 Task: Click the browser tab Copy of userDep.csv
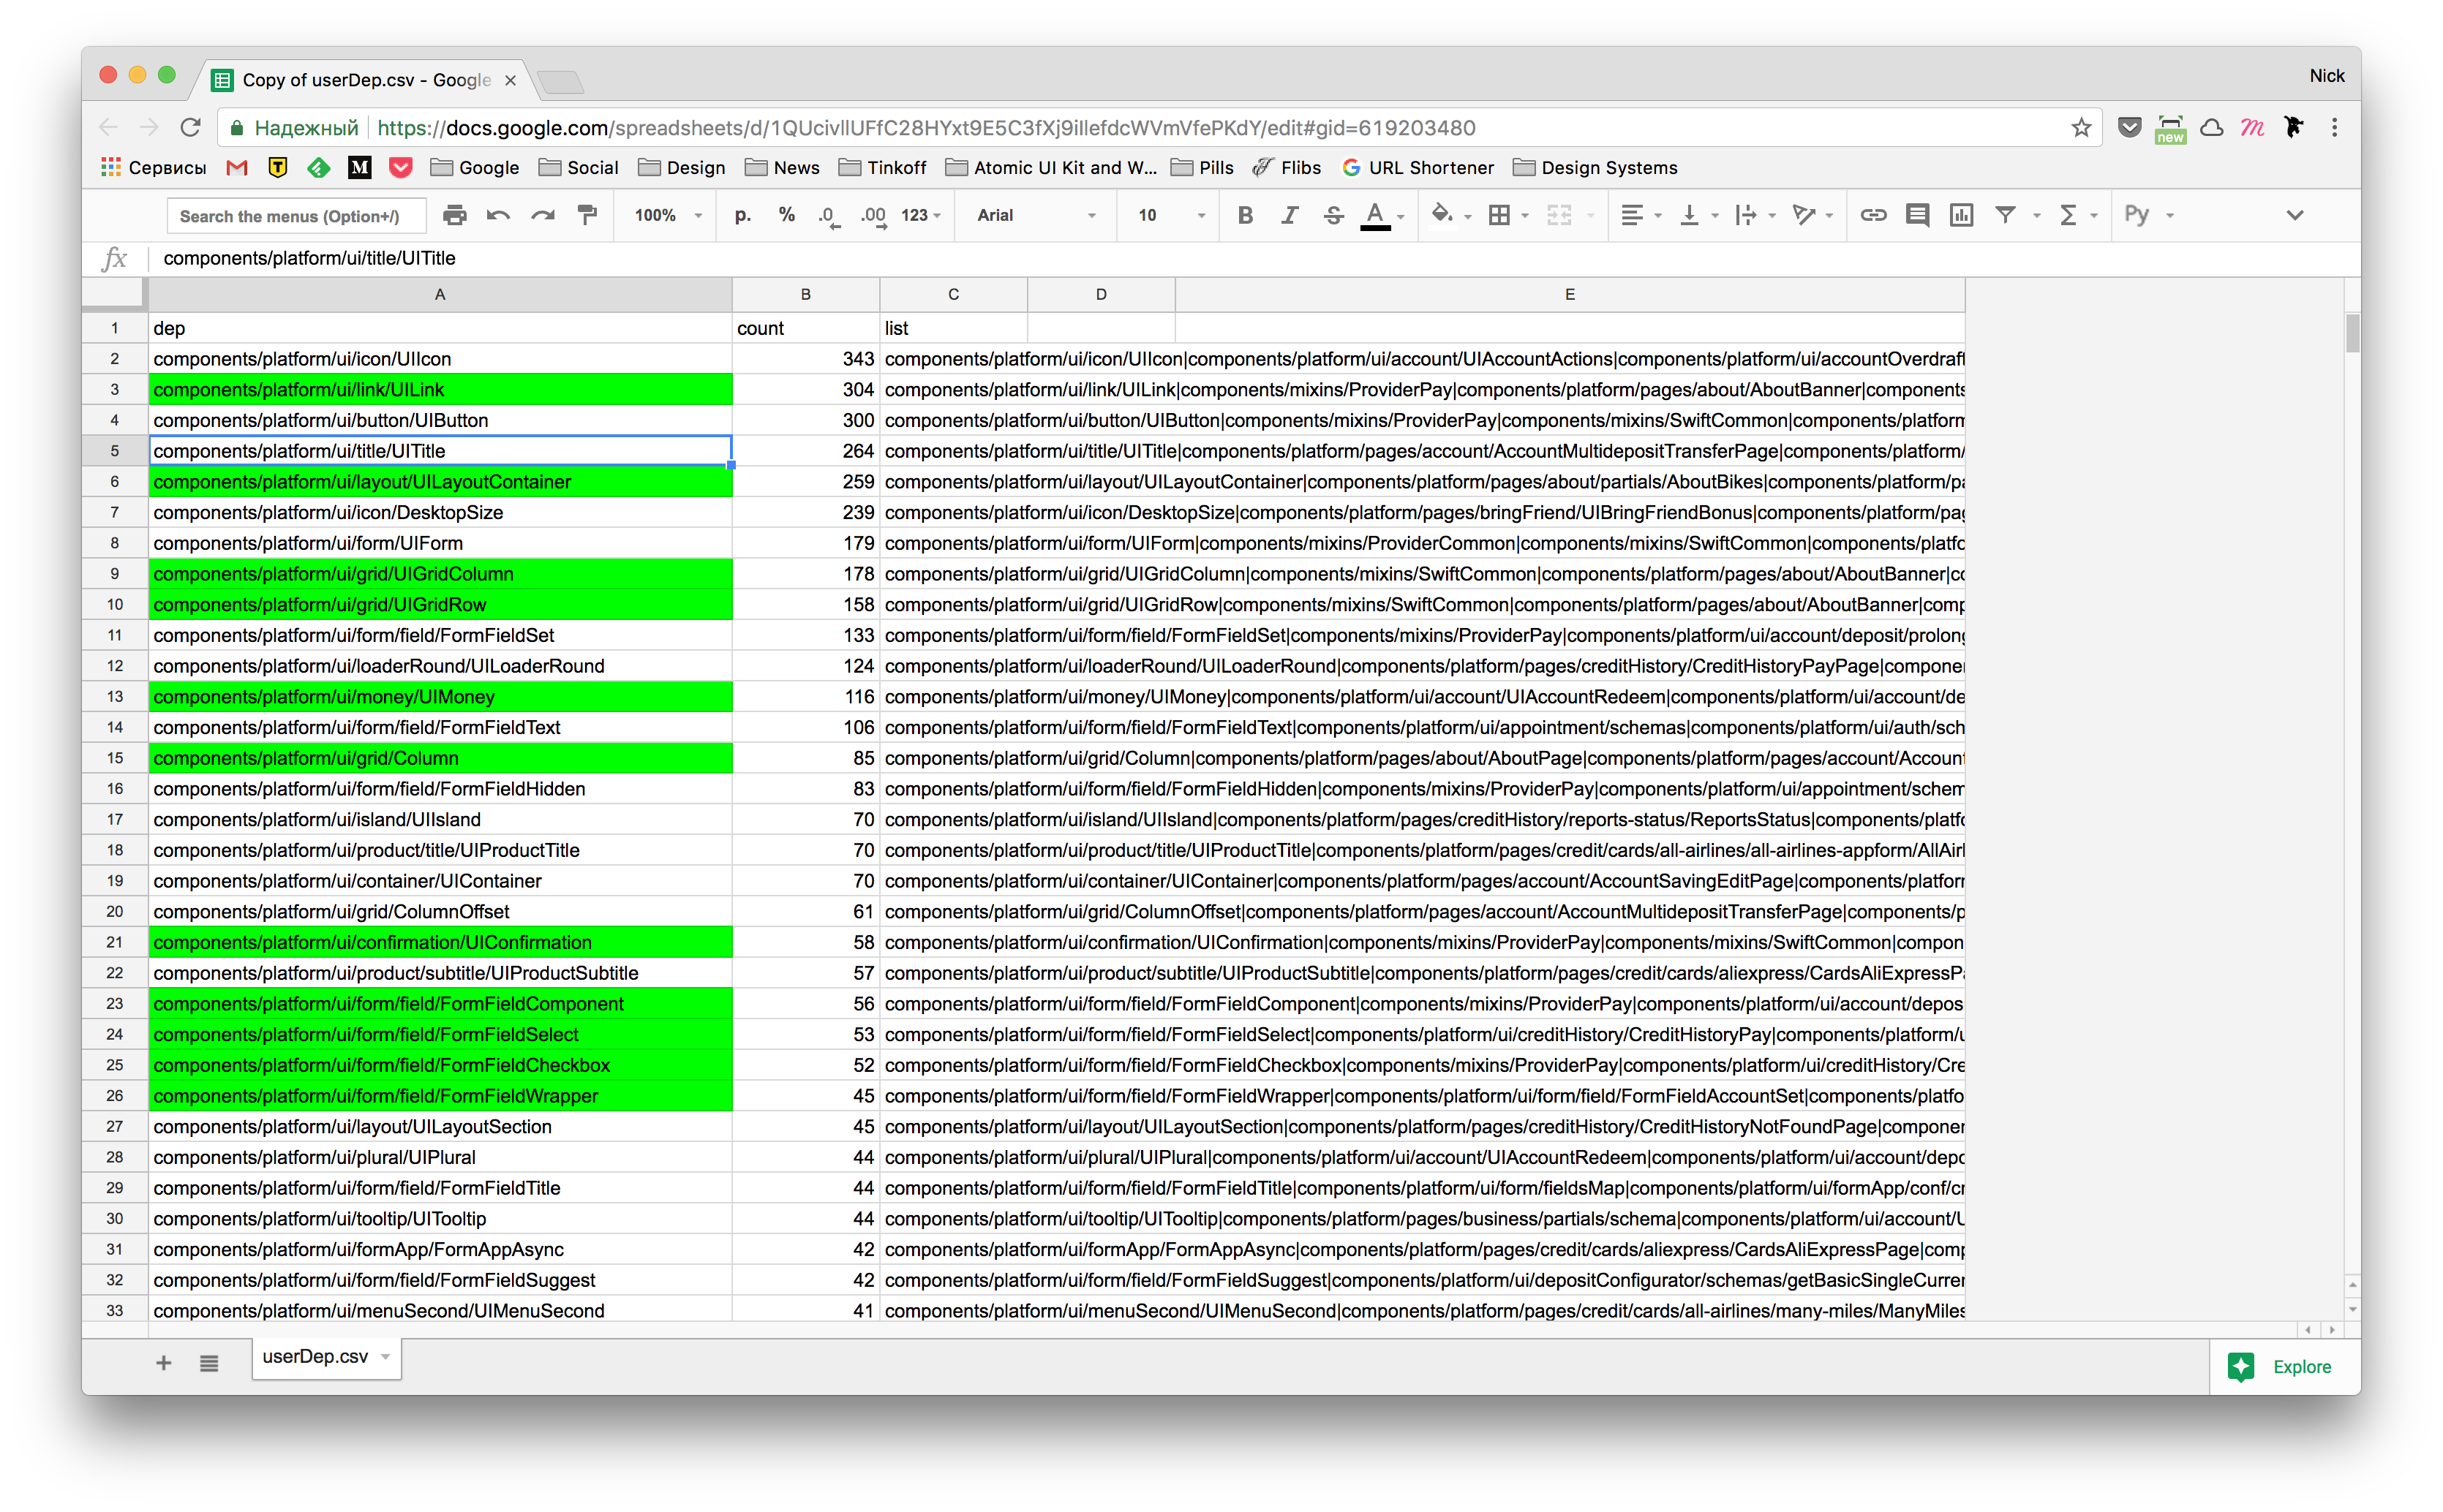365,80
